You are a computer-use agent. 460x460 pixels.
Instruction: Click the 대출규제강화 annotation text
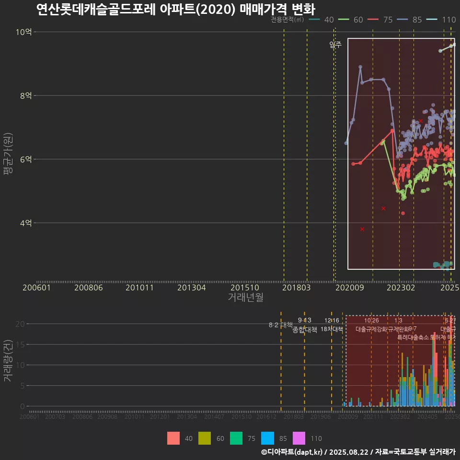(x=371, y=329)
